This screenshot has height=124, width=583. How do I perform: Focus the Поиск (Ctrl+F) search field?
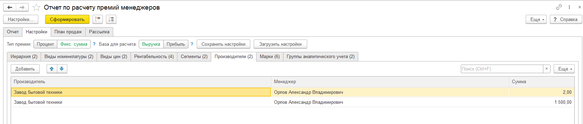[502, 69]
